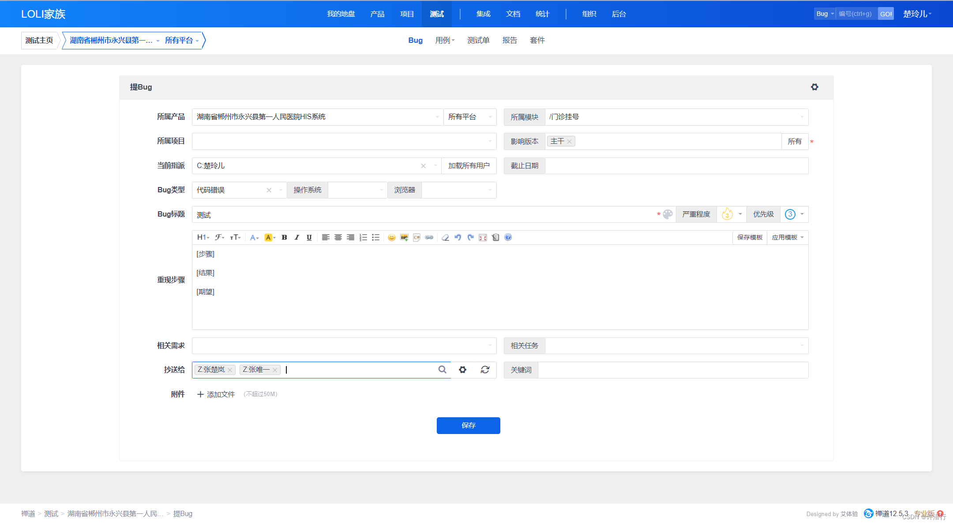Search contacts in 抄送给 field
The height and width of the screenshot is (524, 953).
click(442, 370)
